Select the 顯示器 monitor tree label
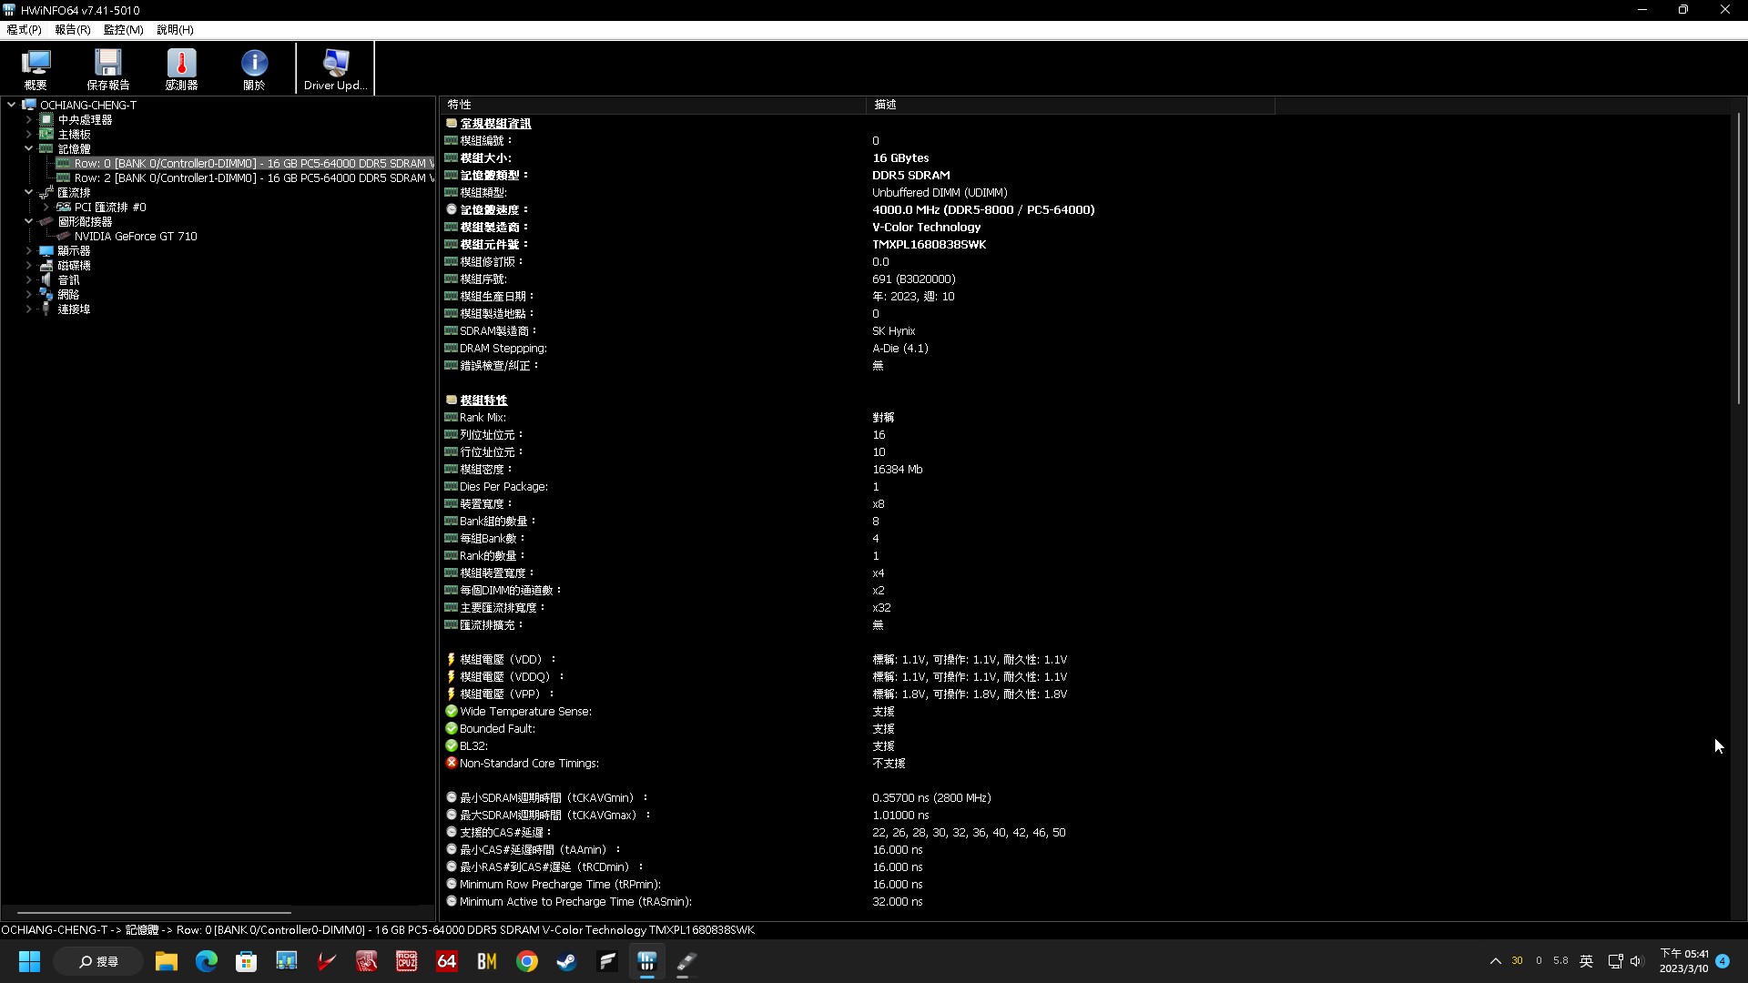The height and width of the screenshot is (983, 1748). pos(74,250)
